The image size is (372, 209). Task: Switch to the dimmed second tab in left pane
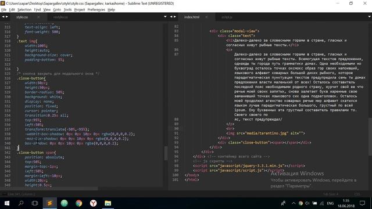coord(60,17)
